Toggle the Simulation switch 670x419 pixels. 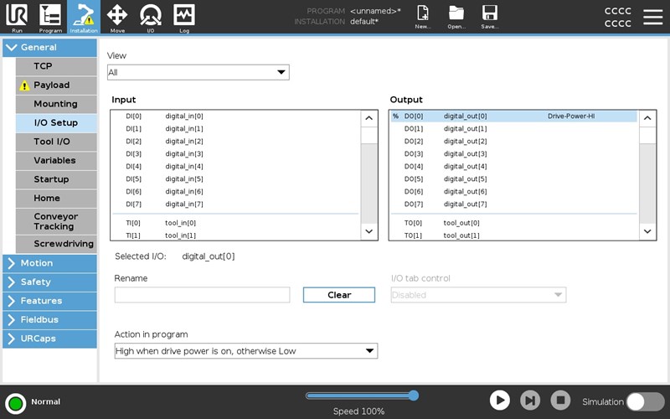pyautogui.click(x=645, y=401)
